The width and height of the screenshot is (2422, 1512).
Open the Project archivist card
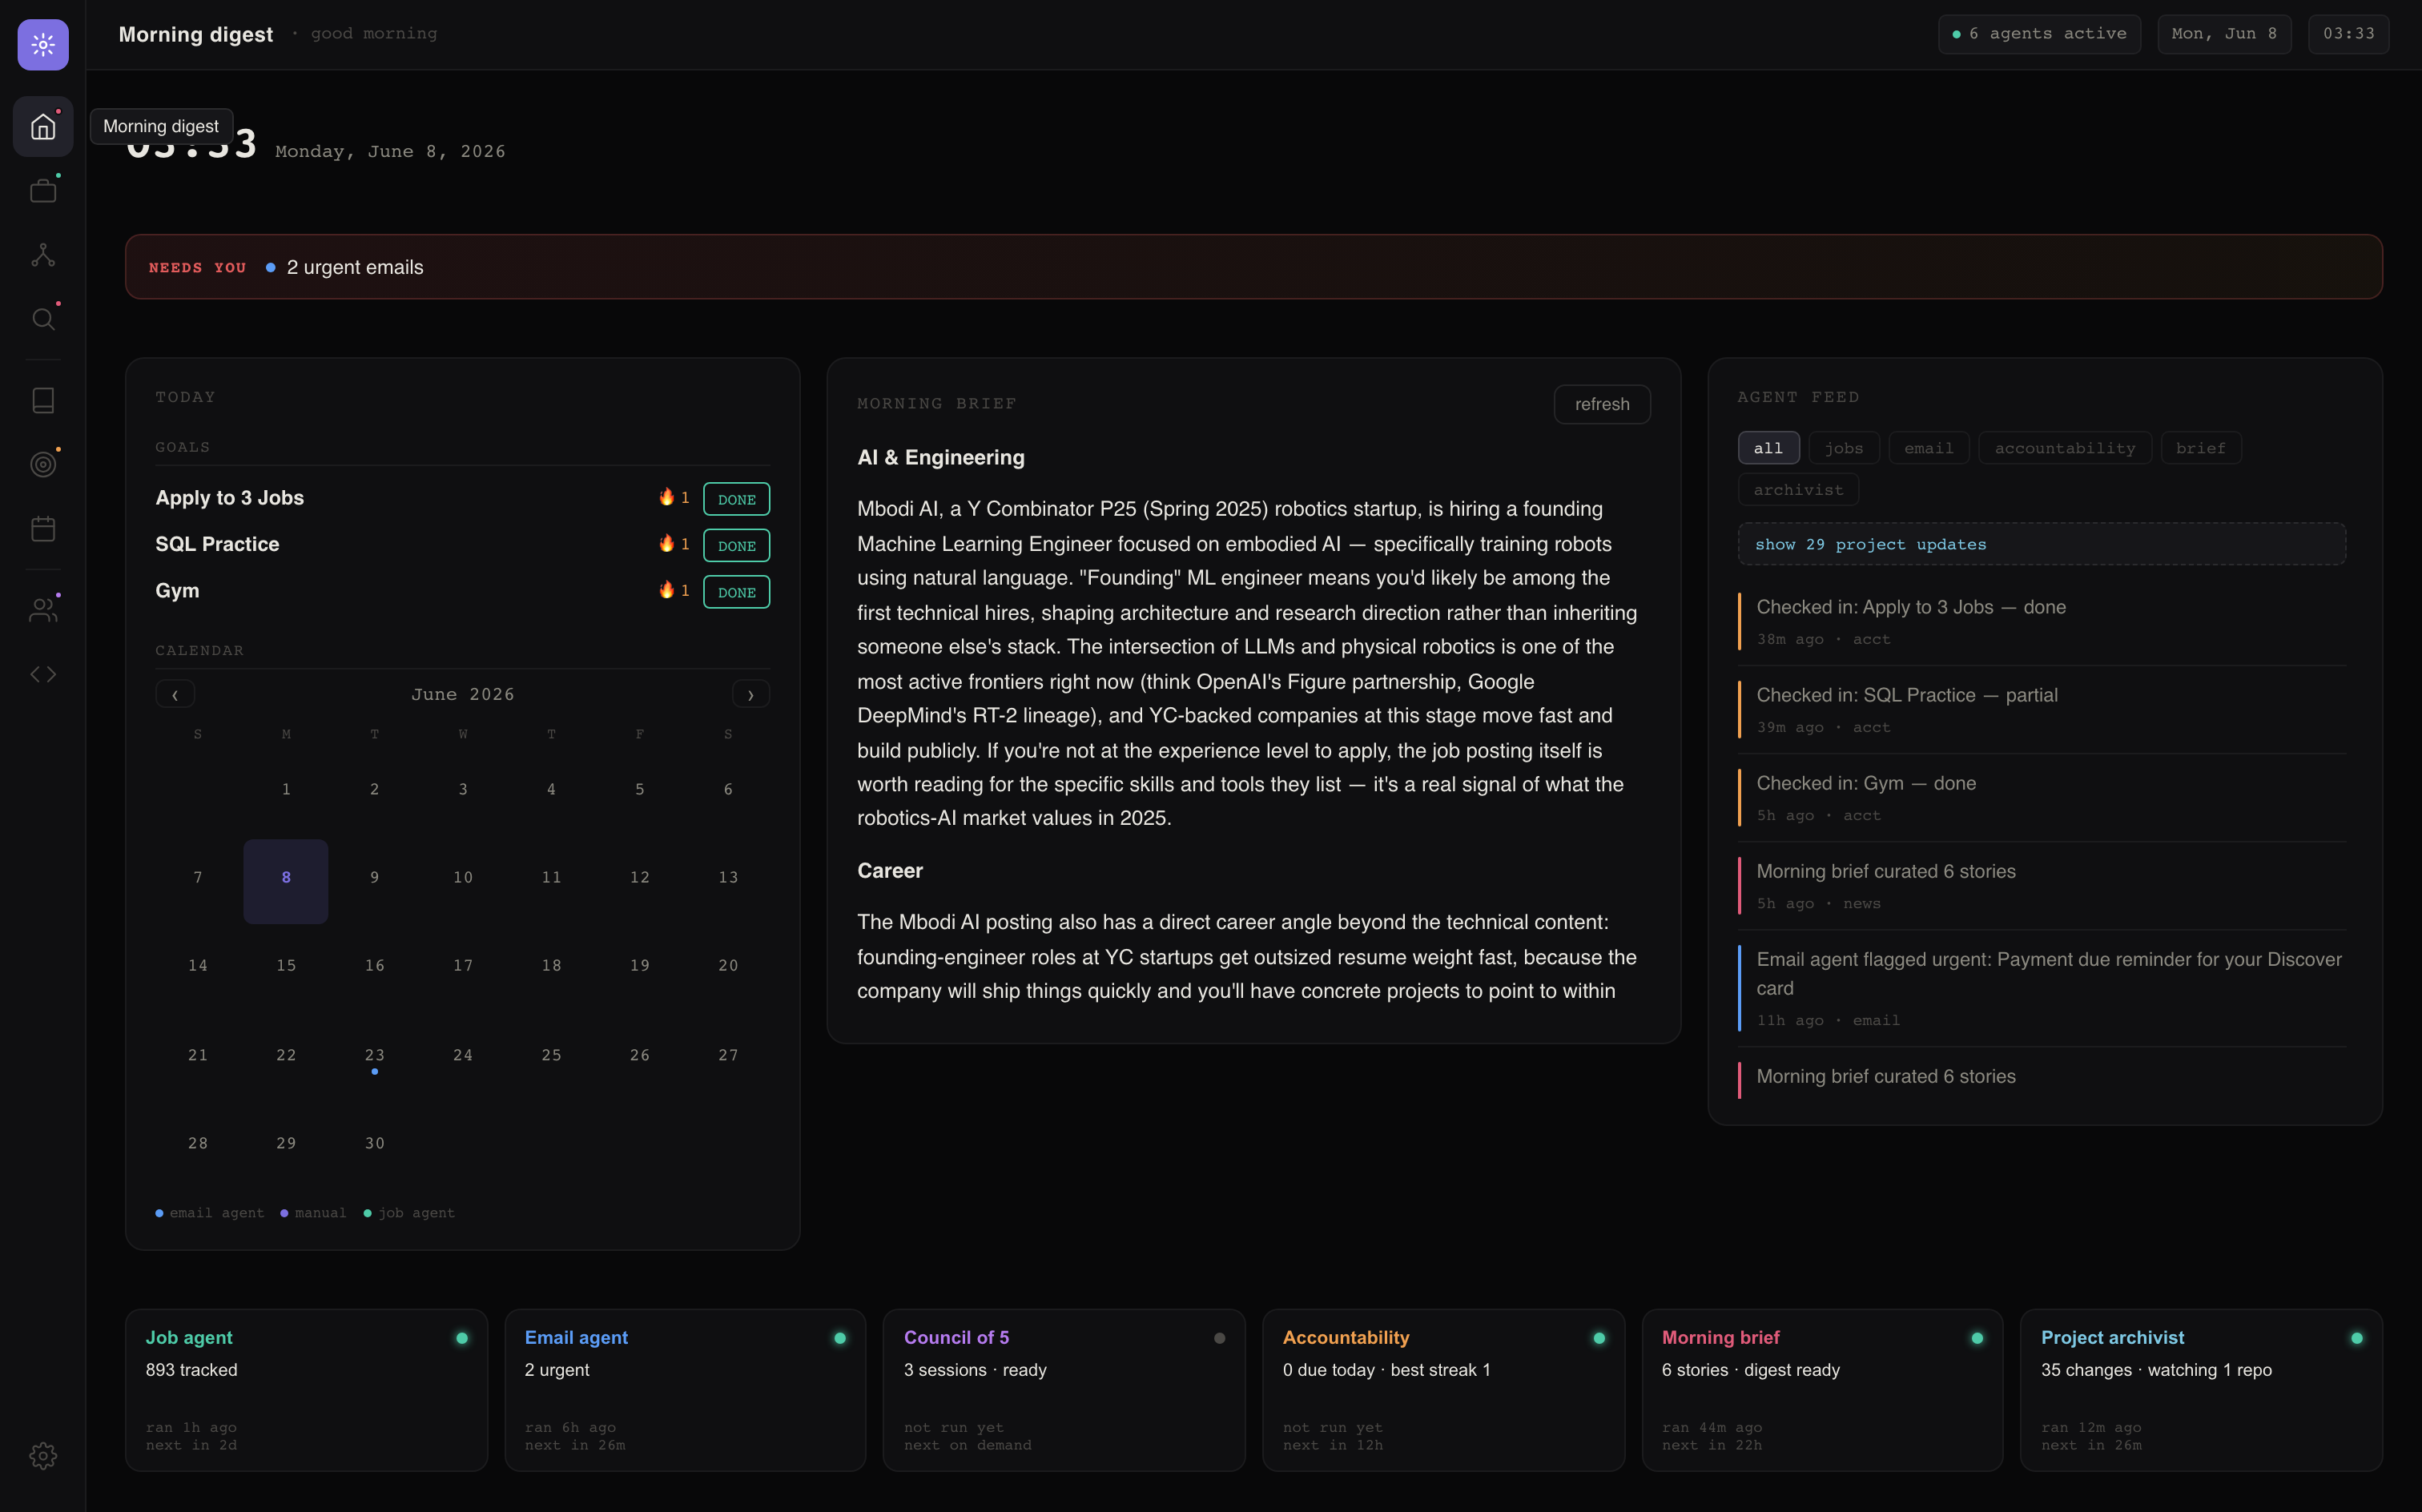pyautogui.click(x=2201, y=1390)
